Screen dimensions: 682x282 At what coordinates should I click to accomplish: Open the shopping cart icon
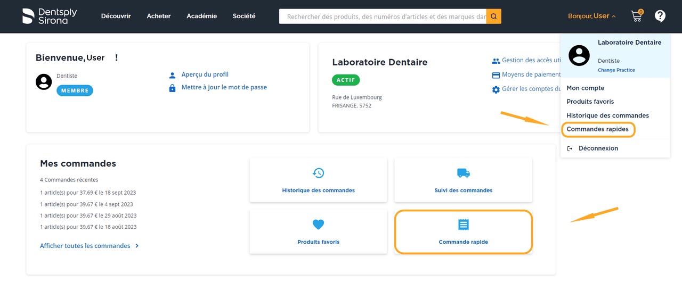pos(636,16)
